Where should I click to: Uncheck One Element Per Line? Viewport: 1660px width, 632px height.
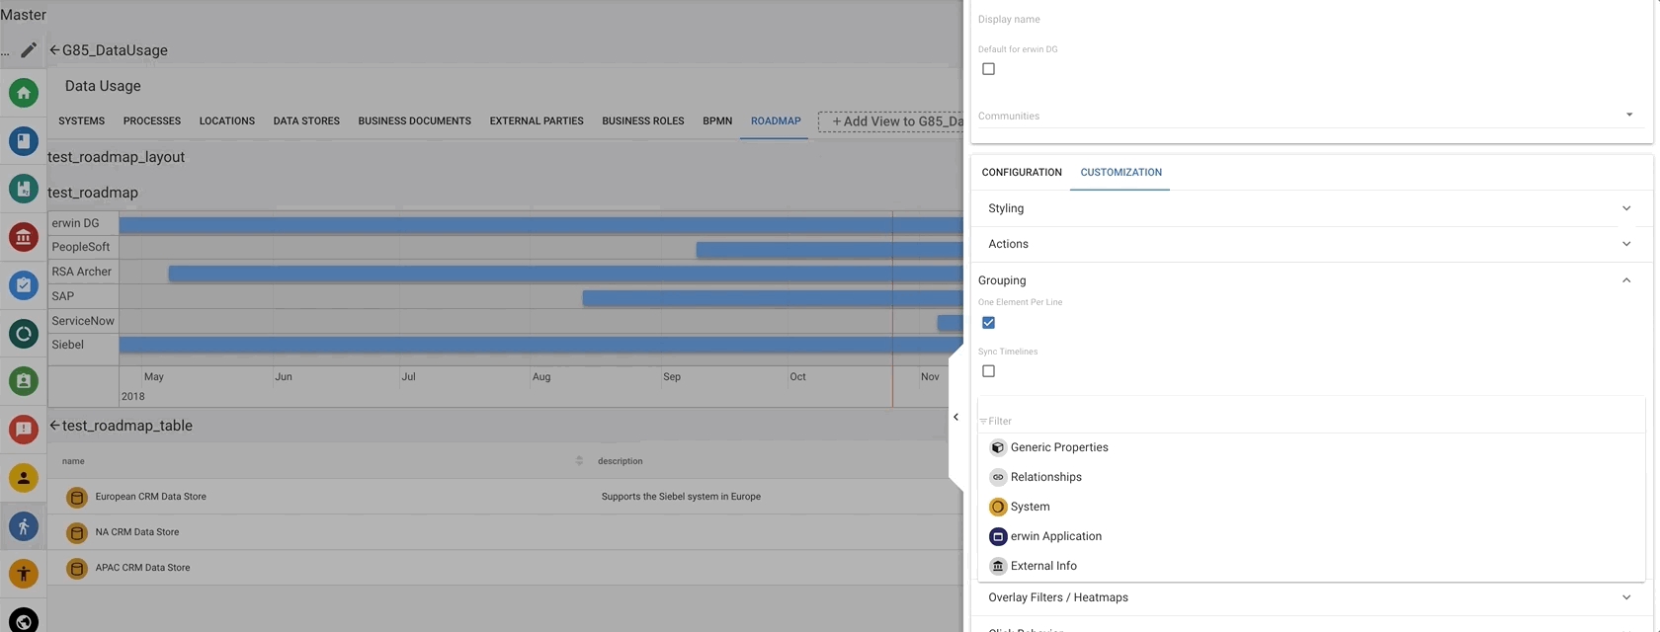click(988, 323)
